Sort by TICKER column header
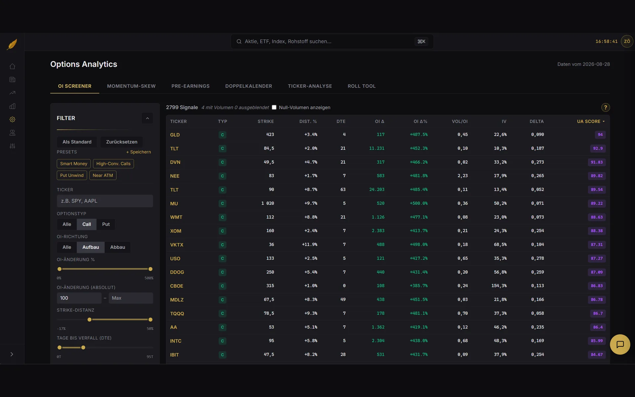 pos(178,121)
